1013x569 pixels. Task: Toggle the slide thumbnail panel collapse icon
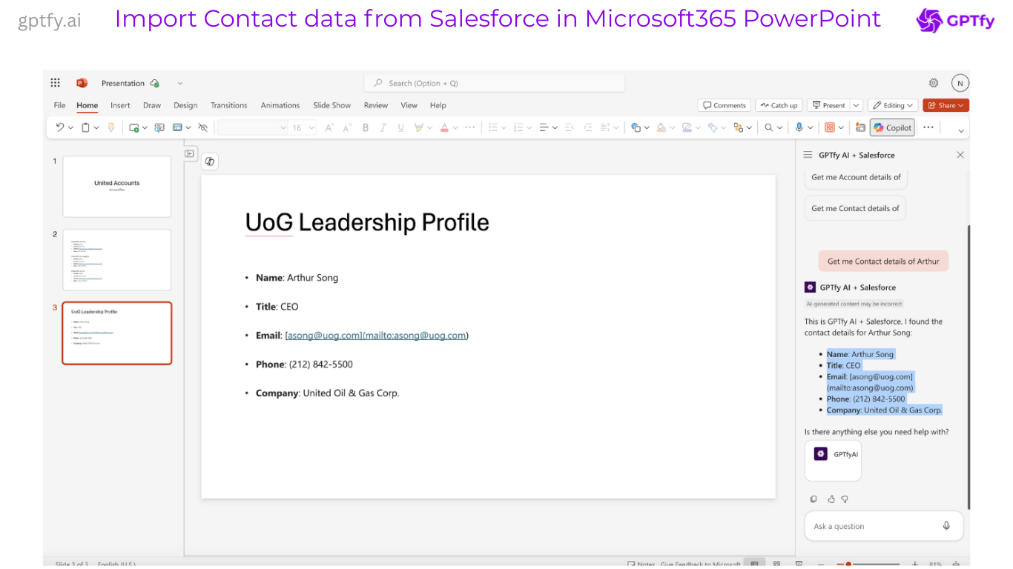[189, 154]
